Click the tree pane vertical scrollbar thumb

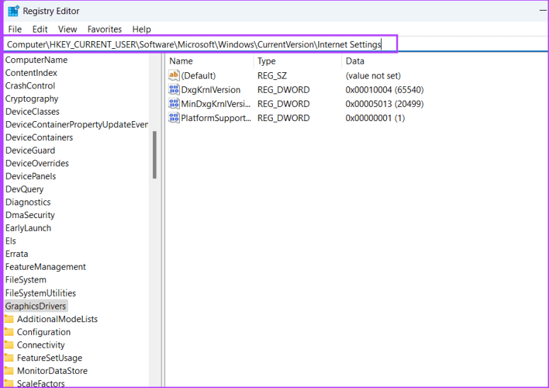154,155
